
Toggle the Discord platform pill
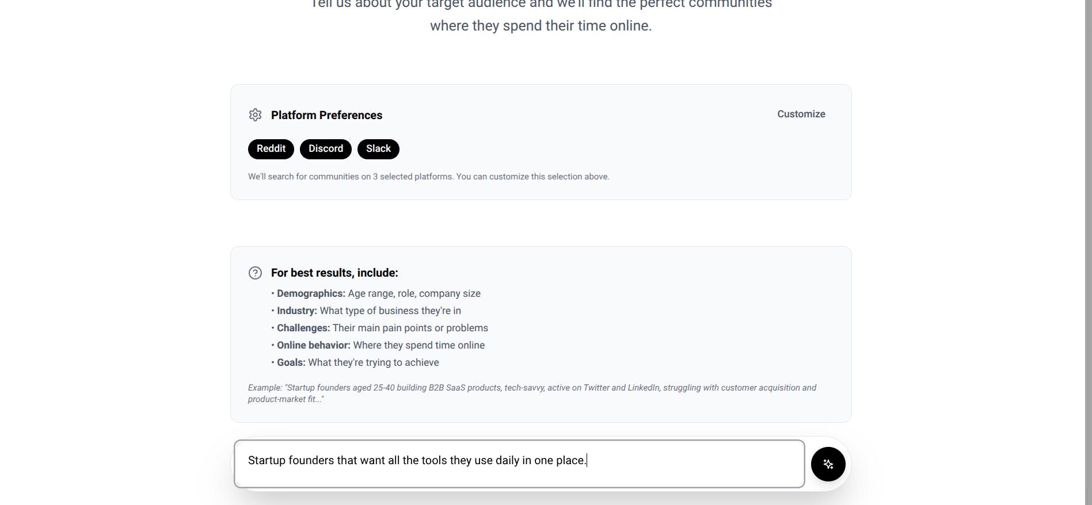(326, 149)
